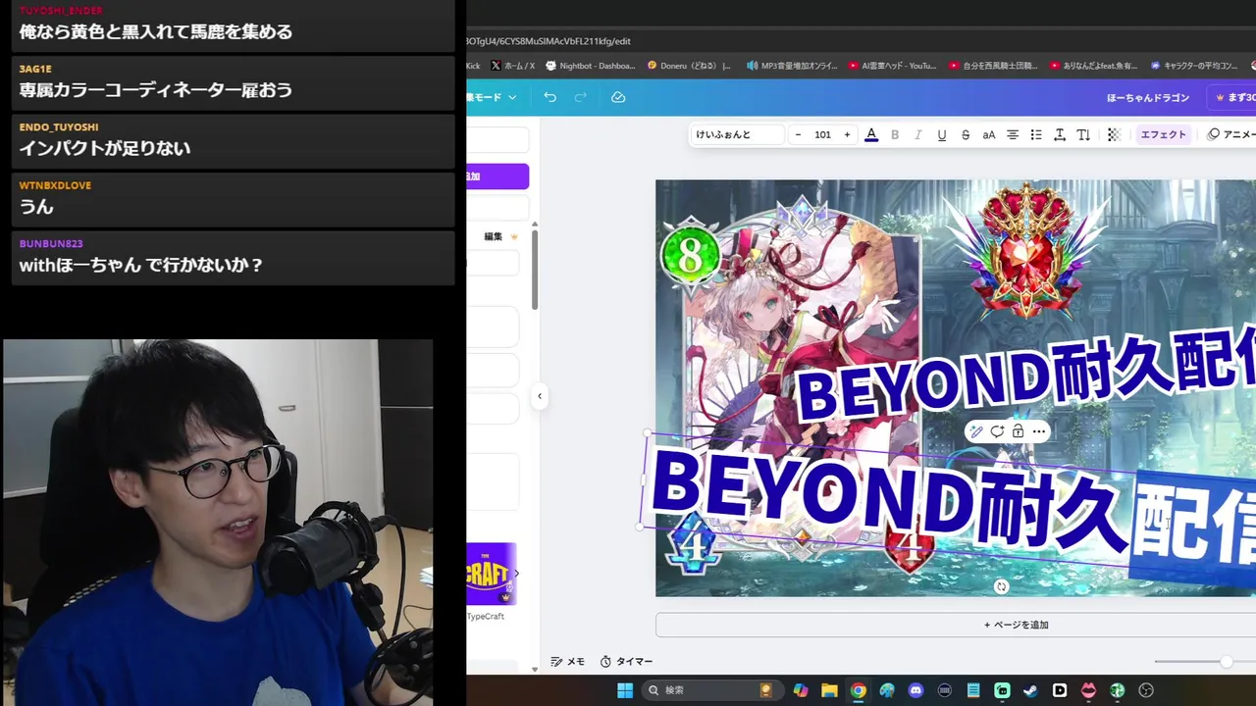Open OBS Studio from the taskbar

1146,690
